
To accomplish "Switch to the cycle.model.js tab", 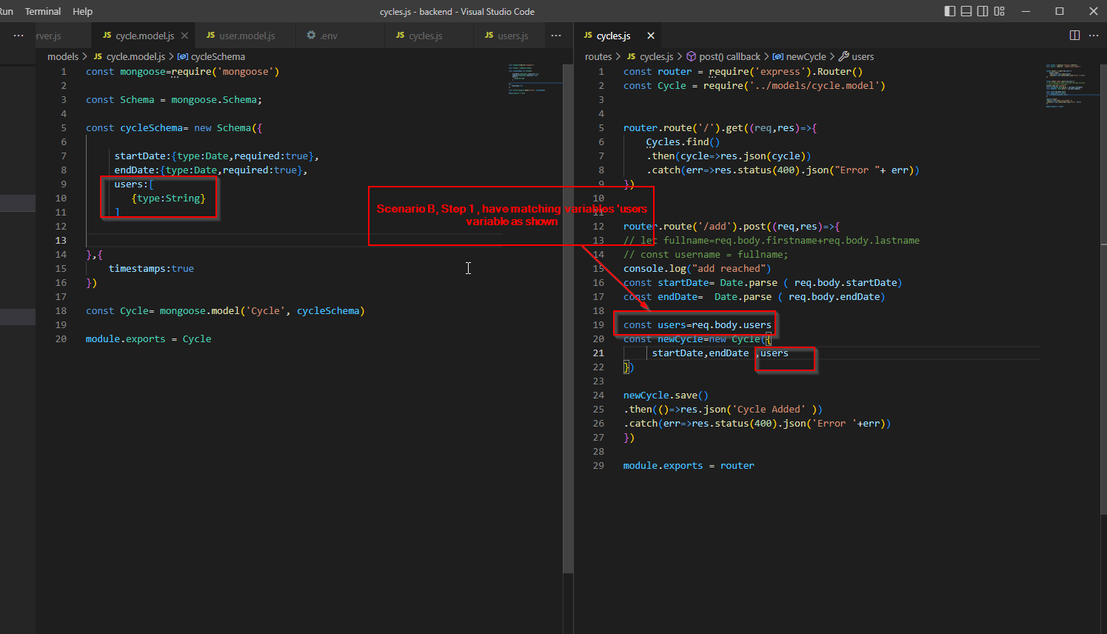I will click(145, 36).
